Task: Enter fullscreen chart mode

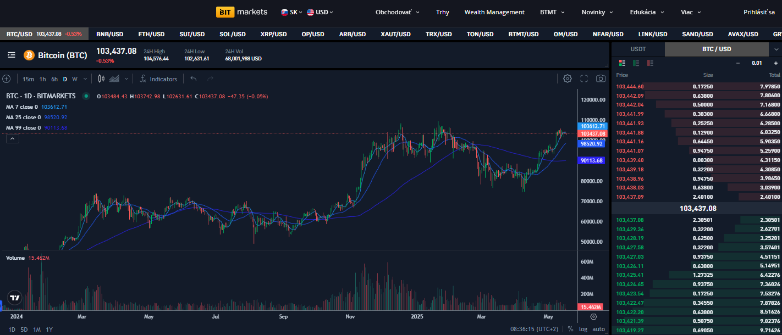Action: 584,79
